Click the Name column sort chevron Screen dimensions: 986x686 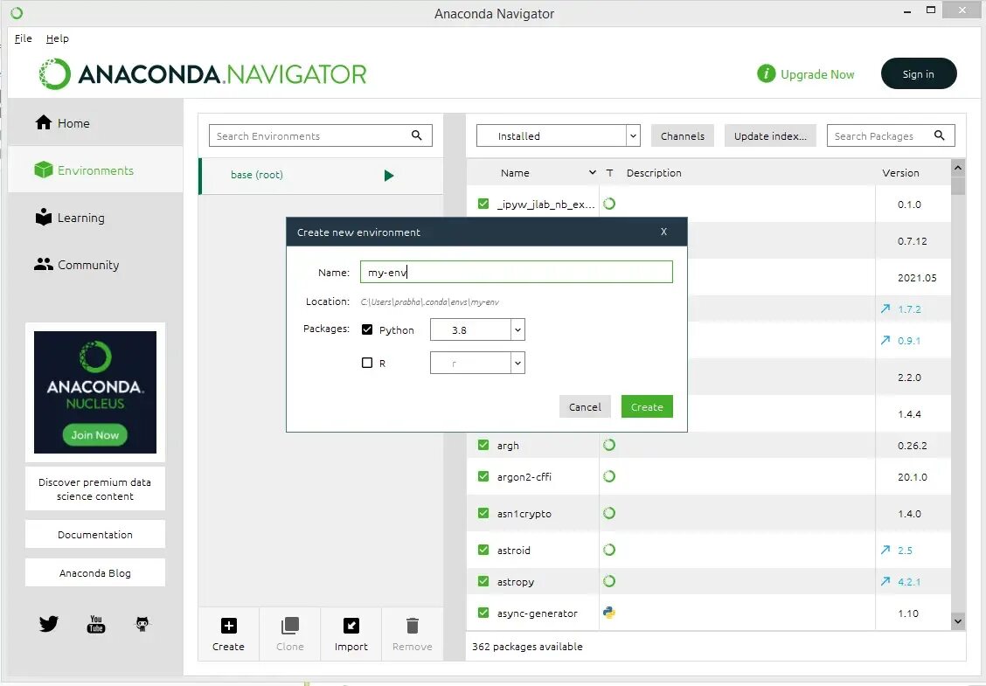click(x=592, y=172)
